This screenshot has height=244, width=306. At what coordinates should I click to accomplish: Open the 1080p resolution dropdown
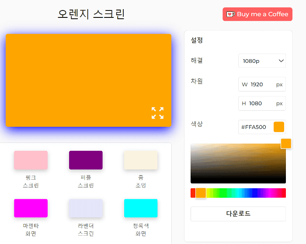tap(262, 61)
